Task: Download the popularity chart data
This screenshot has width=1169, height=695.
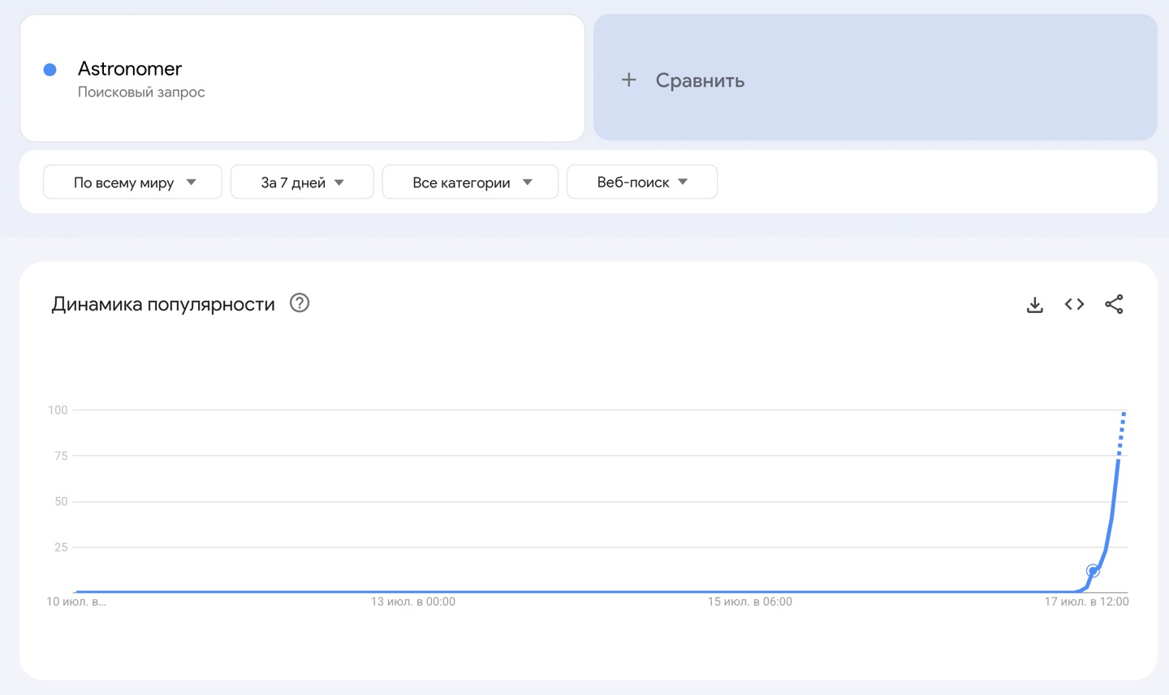Action: pyautogui.click(x=1034, y=305)
